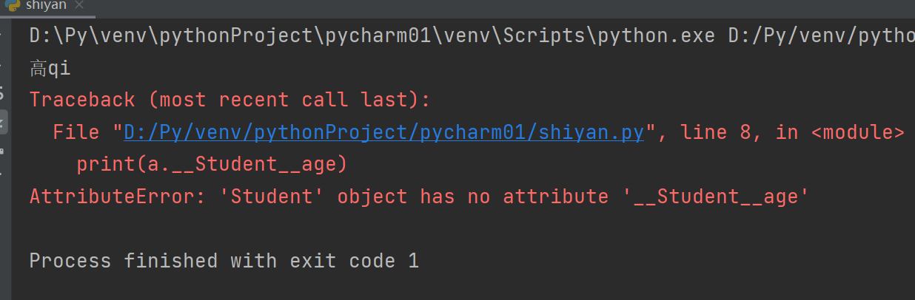Open the shiyan.py traceback file link
The height and width of the screenshot is (300, 915).
pos(384,132)
